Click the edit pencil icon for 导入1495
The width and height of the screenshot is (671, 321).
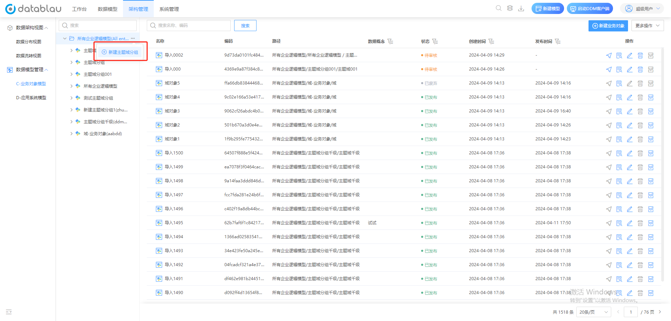[x=630, y=223]
